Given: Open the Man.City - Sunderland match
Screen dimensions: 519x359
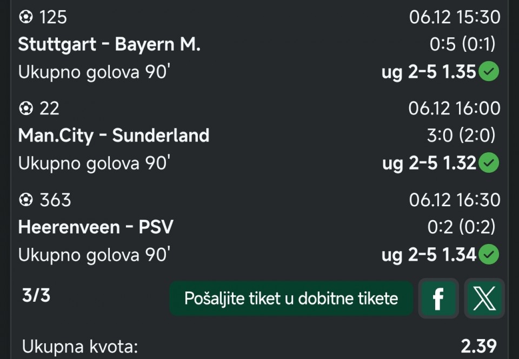Looking at the screenshot, I should pyautogui.click(x=114, y=136).
